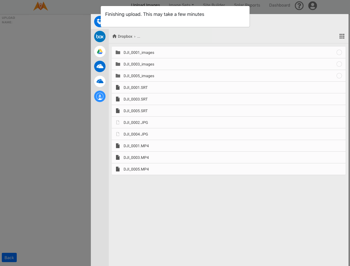Click the blue Back button
This screenshot has height=266, width=350.
(9, 258)
